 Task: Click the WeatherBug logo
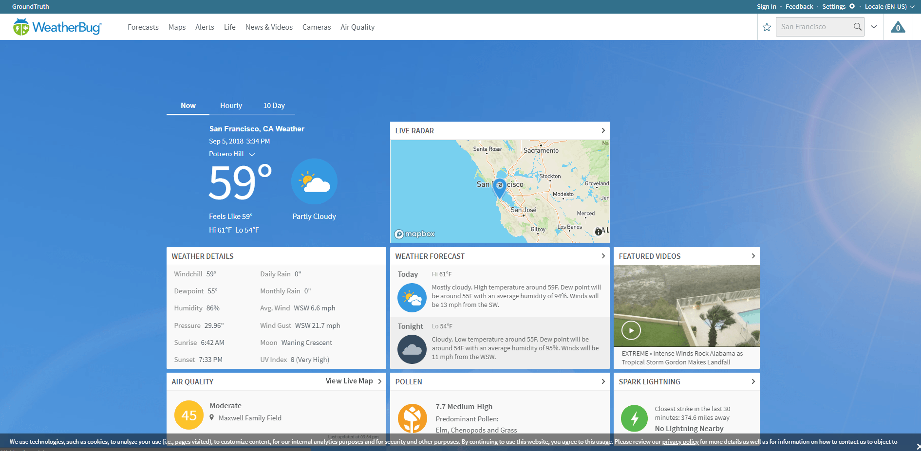pyautogui.click(x=57, y=27)
